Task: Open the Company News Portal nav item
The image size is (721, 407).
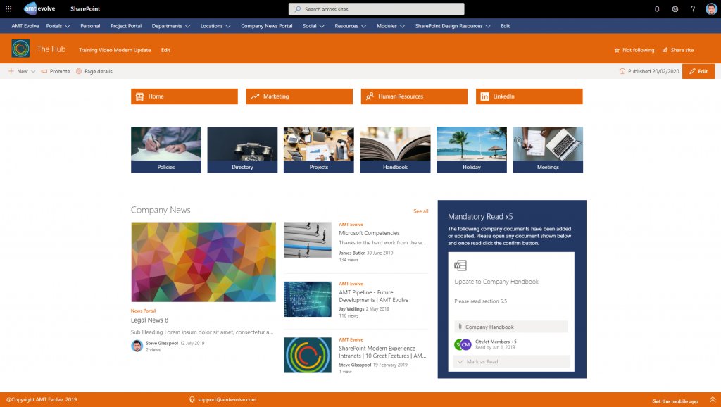Action: [267, 26]
